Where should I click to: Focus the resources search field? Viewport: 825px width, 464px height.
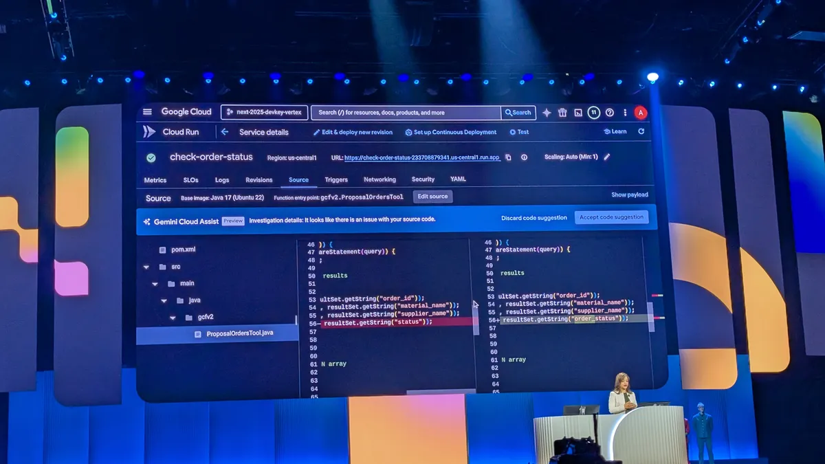pos(406,113)
